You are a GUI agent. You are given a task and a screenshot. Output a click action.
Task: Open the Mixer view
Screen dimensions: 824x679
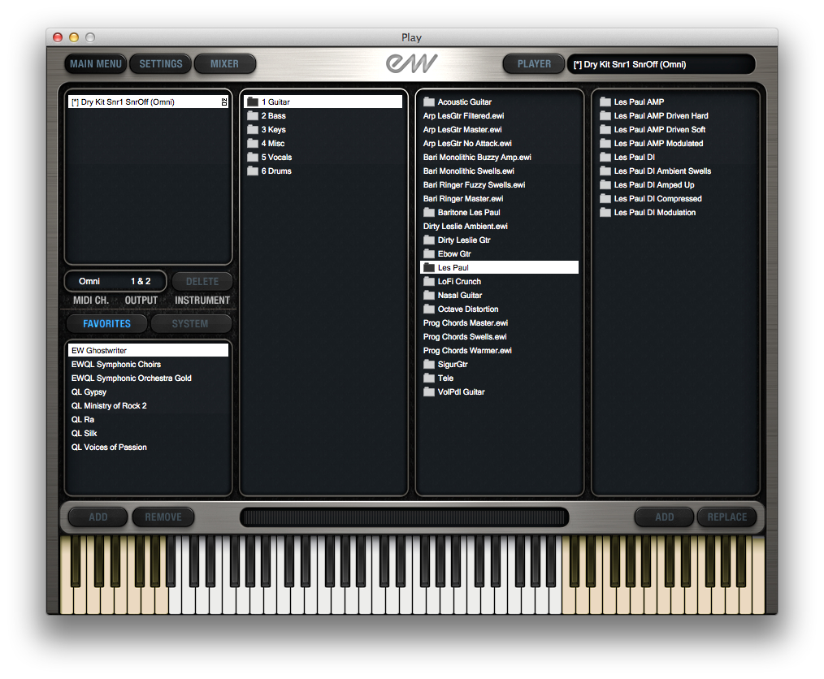point(225,64)
